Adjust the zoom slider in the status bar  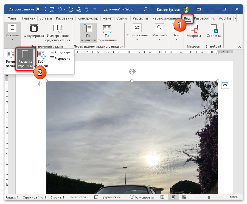click(209, 197)
